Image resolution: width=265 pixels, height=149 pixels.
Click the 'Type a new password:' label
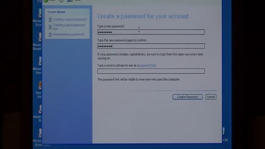click(111, 26)
